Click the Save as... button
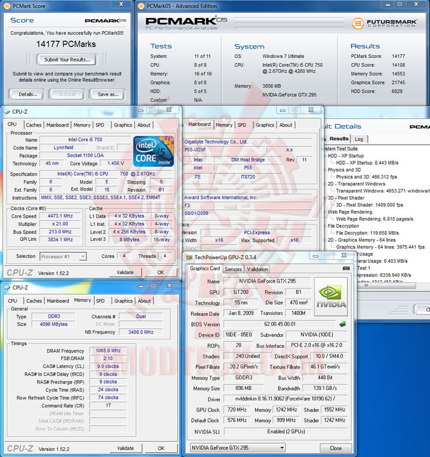 coord(108,94)
